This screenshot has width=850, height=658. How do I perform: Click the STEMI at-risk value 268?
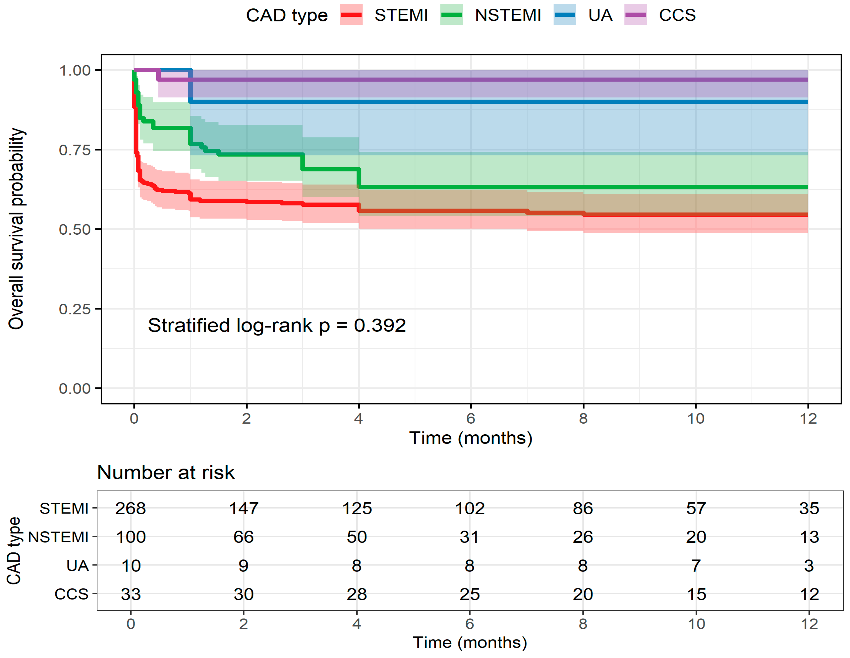[x=130, y=508]
